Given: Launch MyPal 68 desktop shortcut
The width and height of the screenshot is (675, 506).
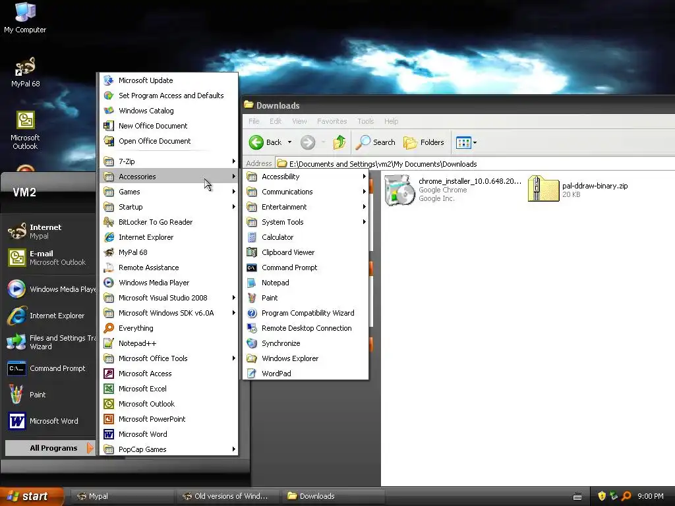Looking at the screenshot, I should pos(26,72).
